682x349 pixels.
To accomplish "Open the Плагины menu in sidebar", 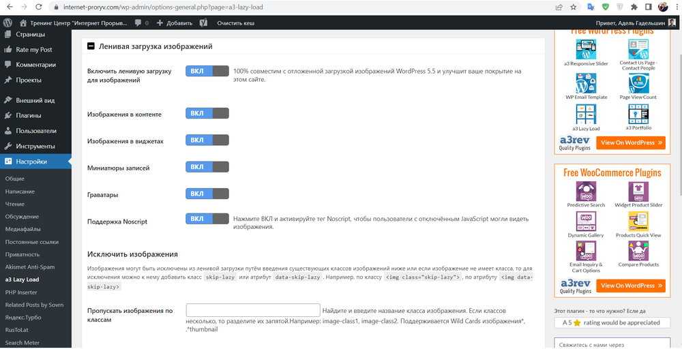I will (x=29, y=115).
